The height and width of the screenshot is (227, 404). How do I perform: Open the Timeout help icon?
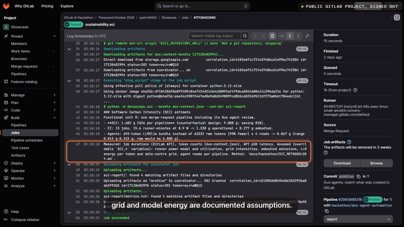(355, 90)
